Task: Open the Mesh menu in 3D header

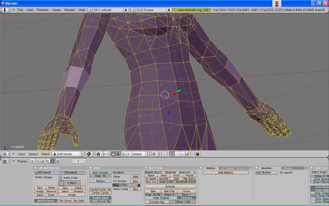Action: 45,154
